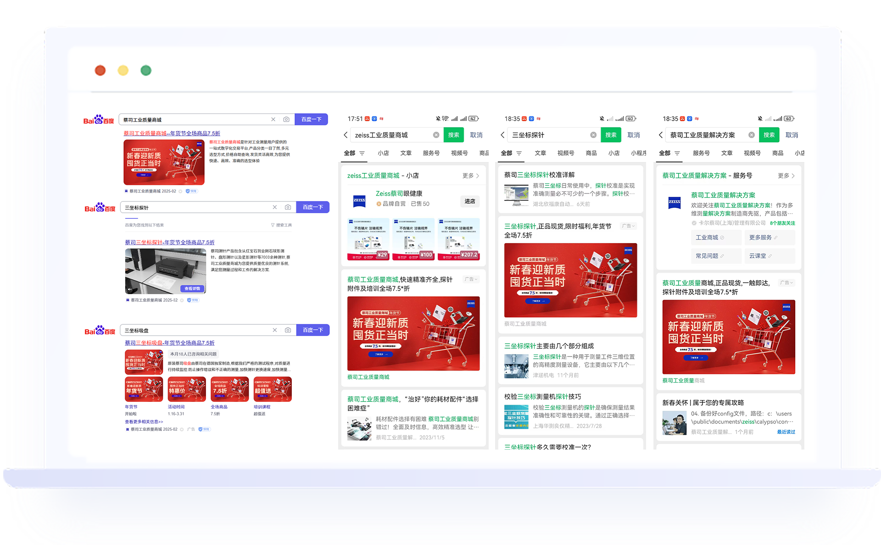
Task: Select 视频号 tab in 三坐标探针 search
Action: tap(565, 153)
